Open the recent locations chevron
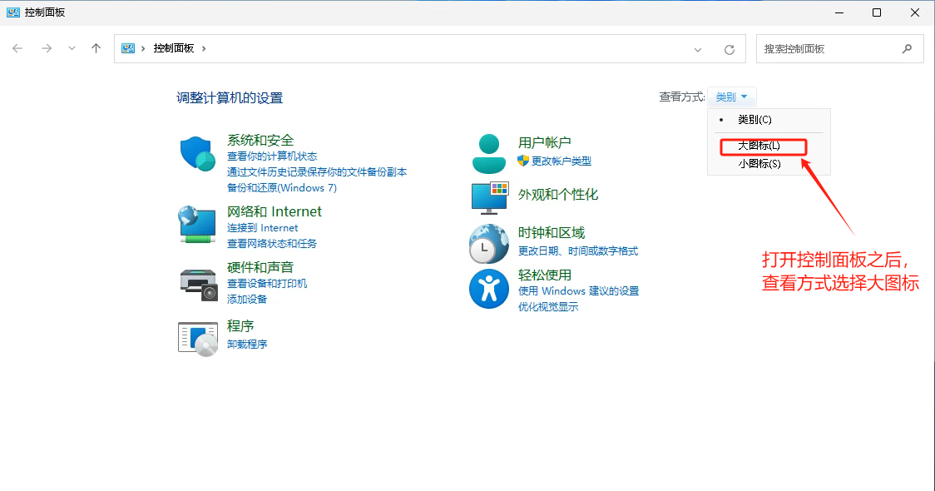The image size is (935, 491). pyautogui.click(x=72, y=48)
